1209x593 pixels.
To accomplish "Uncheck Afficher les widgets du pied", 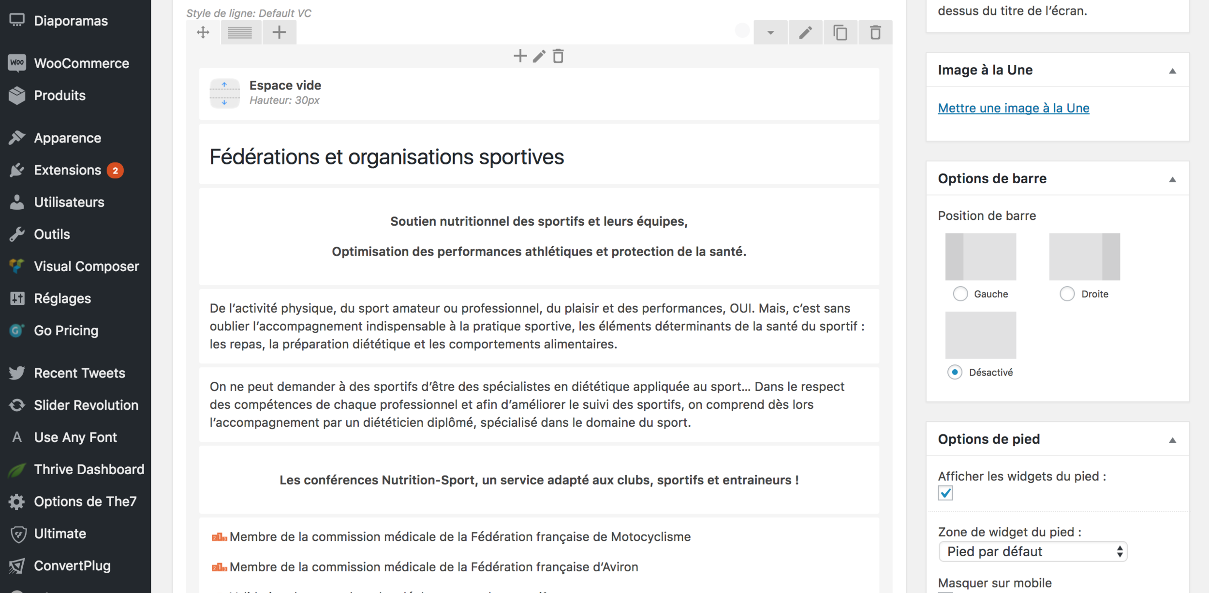I will [945, 493].
